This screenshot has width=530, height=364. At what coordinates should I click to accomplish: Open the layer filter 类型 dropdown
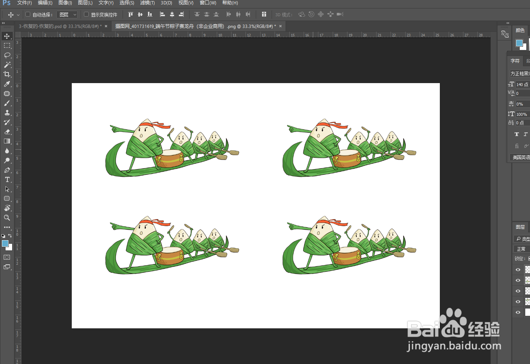(522, 239)
